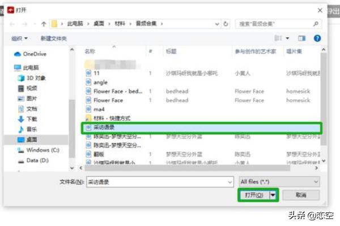Click 取消 button
This screenshot has height=226, width=340.
pyautogui.click(x=301, y=195)
